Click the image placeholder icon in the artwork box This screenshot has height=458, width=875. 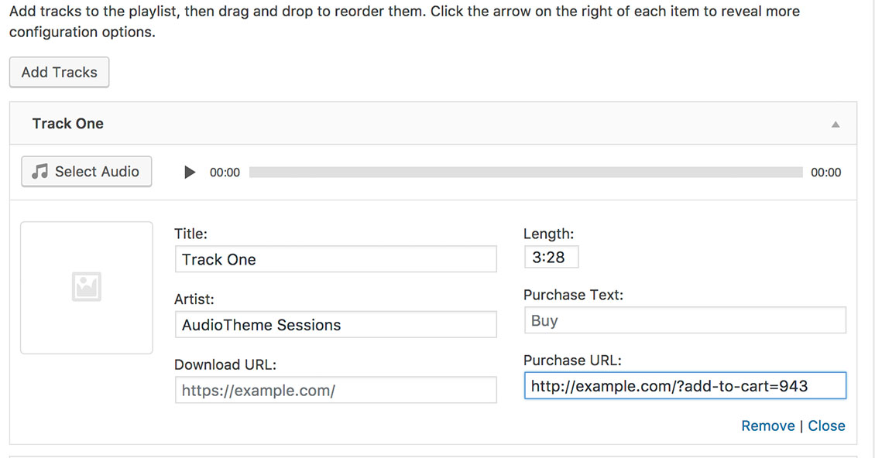pos(87,287)
